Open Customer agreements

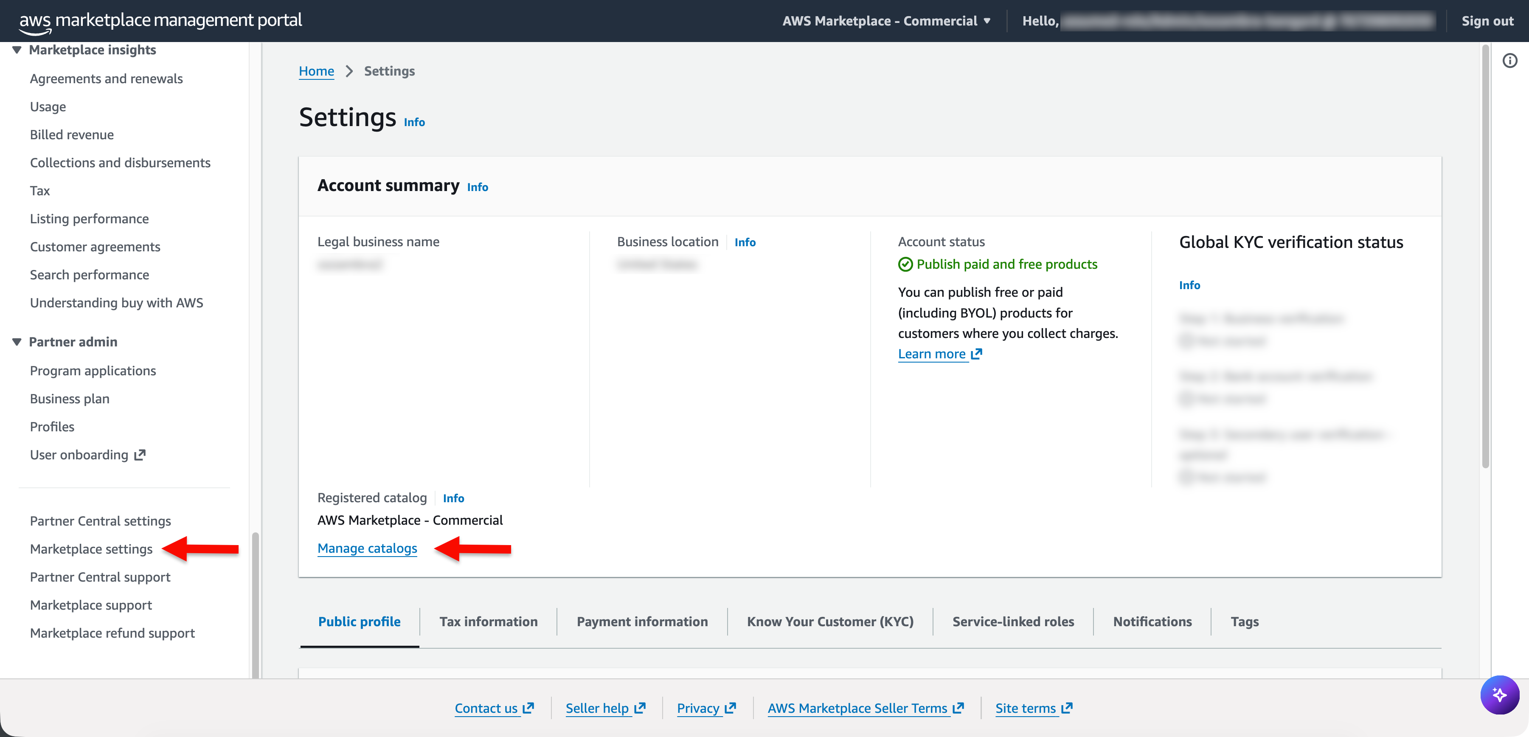95,247
